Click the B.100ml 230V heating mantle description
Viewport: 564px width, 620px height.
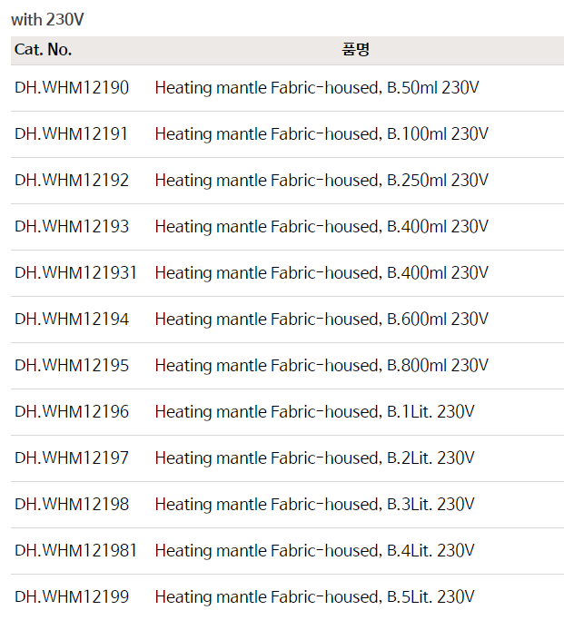(x=322, y=134)
